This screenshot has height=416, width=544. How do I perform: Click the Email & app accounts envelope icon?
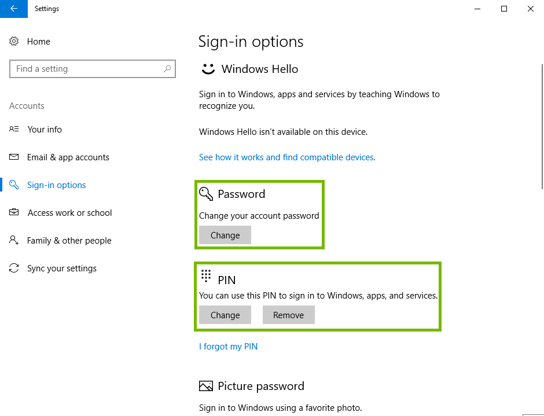click(14, 157)
